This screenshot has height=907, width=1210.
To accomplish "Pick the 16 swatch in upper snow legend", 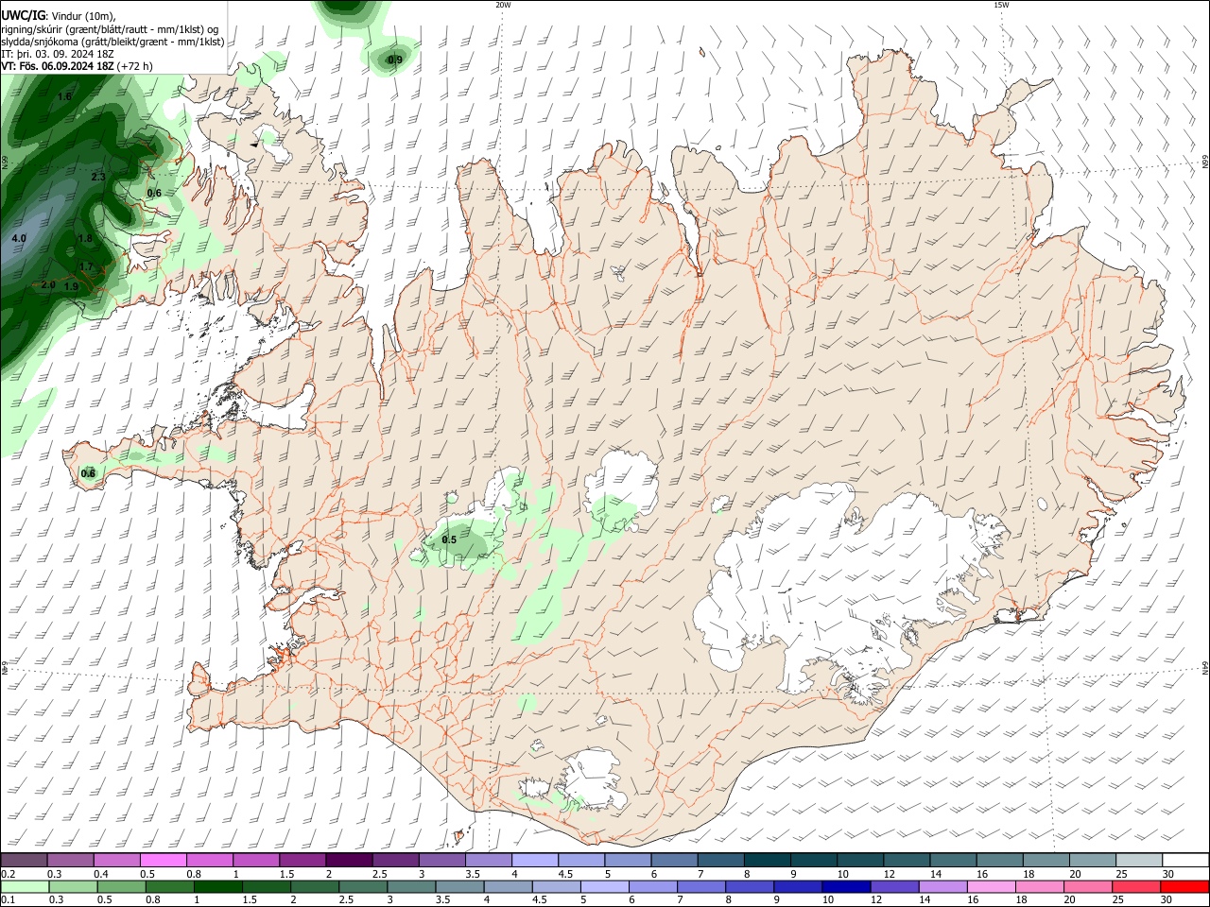I will coord(1000,860).
